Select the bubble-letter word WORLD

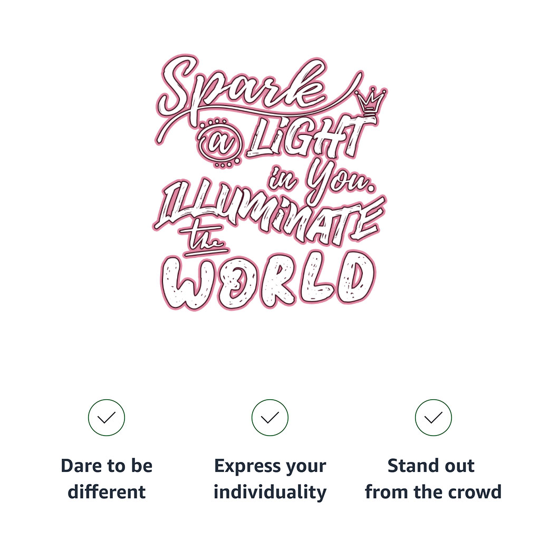[268, 281]
